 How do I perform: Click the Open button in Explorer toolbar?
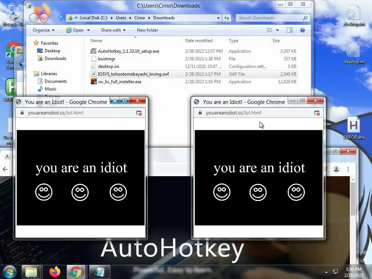75,30
